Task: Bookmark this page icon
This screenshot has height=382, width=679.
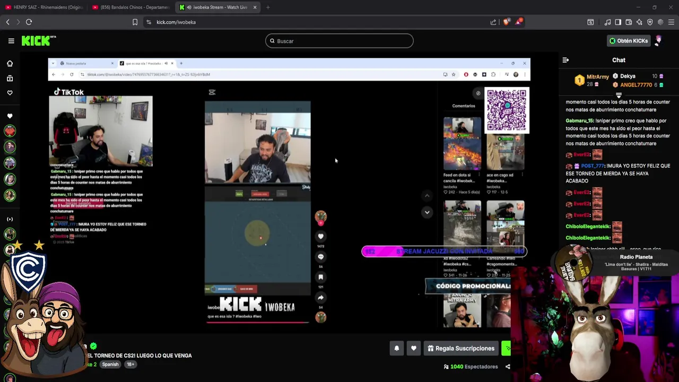Action: [x=135, y=22]
